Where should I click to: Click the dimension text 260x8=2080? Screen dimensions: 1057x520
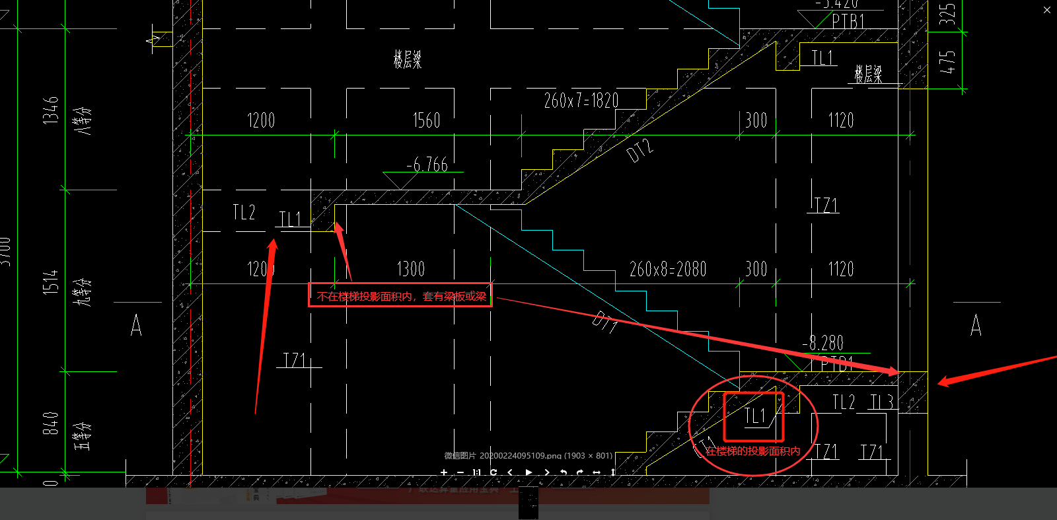pos(668,269)
